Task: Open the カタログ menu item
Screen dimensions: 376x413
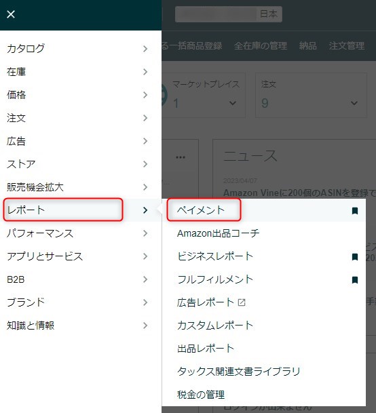Action: tap(26, 49)
